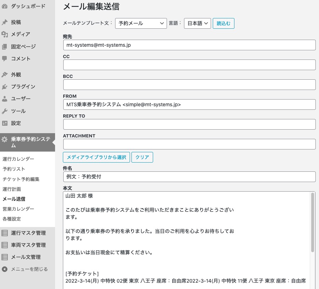Click the BCC input field

tap(189, 85)
